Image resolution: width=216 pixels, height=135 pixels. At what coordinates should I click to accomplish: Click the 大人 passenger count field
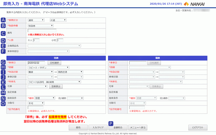tap(36, 40)
